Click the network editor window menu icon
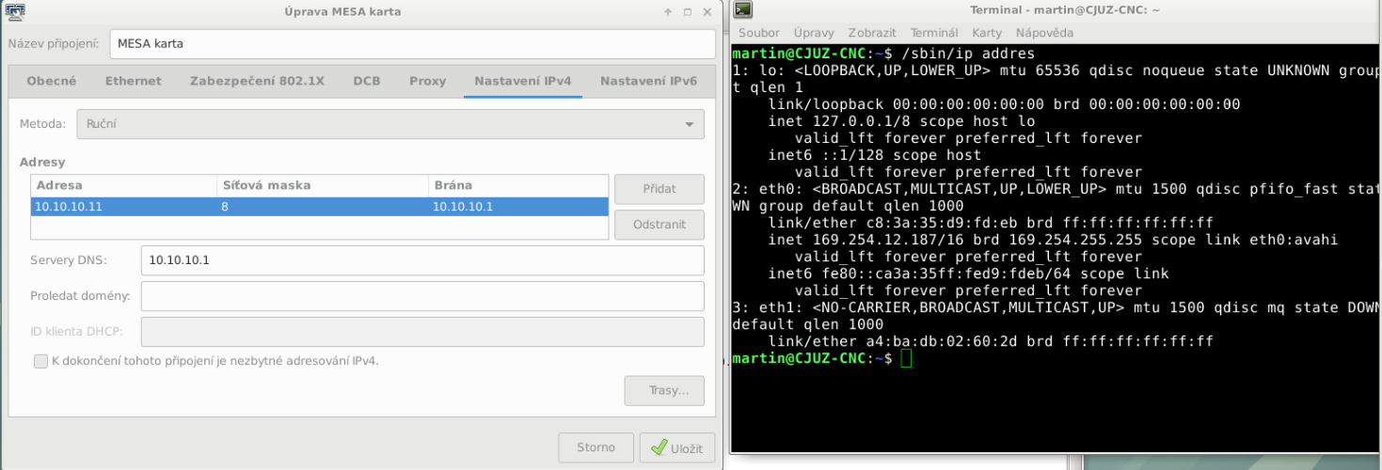The image size is (1382, 470). coord(15,11)
